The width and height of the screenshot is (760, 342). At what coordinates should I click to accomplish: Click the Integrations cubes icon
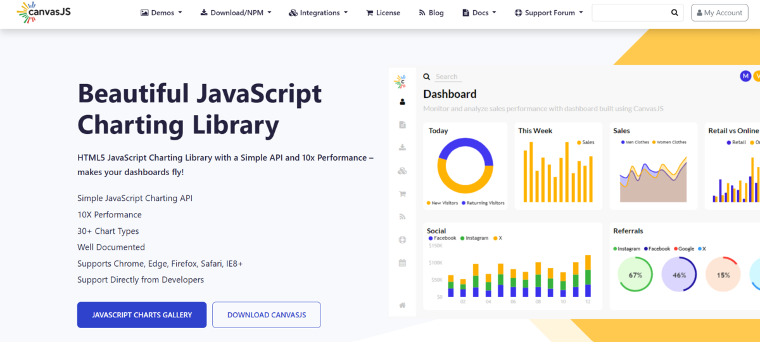point(293,13)
